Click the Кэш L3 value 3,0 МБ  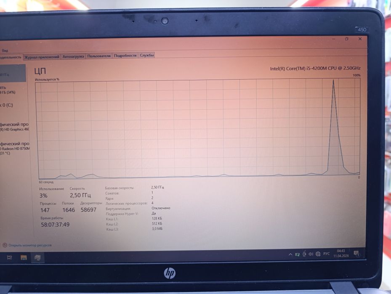(157, 228)
